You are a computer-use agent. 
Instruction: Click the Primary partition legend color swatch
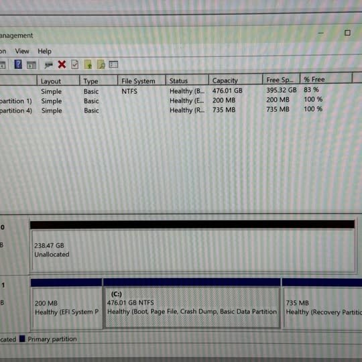tap(22, 339)
